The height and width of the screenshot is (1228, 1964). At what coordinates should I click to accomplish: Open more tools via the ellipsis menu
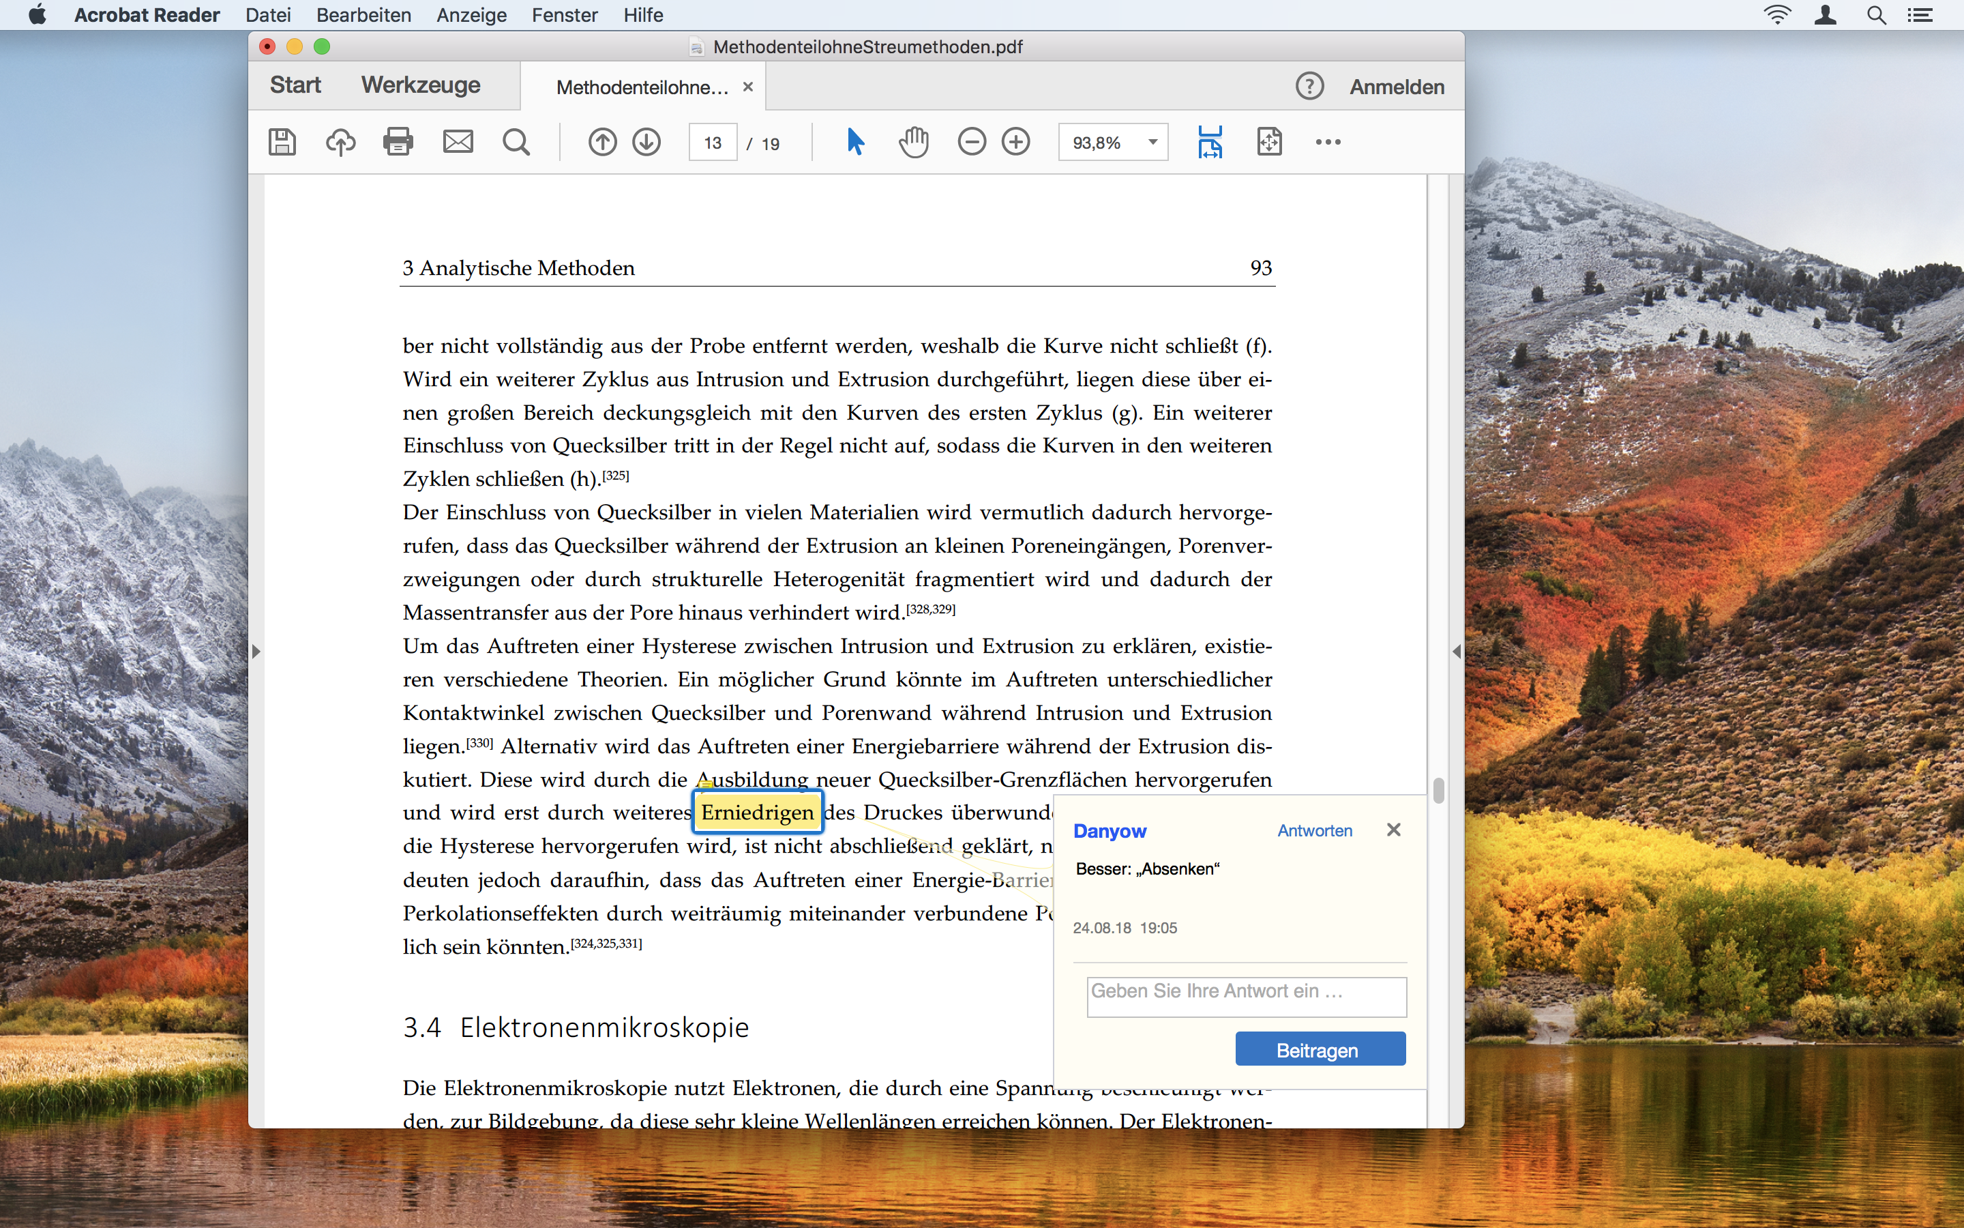point(1328,141)
